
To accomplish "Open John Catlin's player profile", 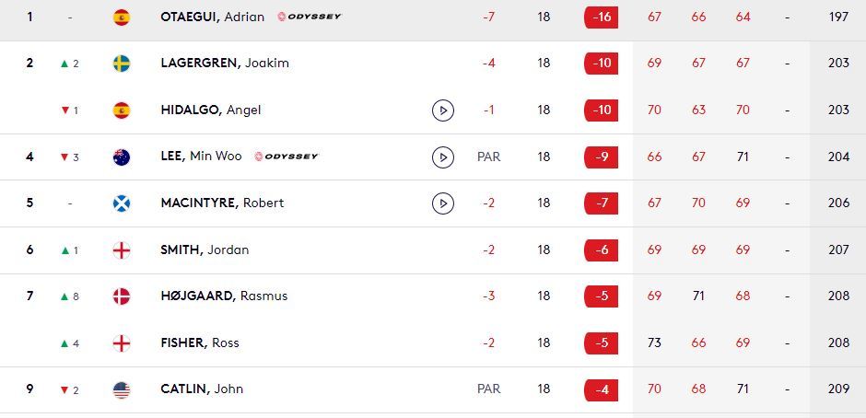I will (202, 389).
